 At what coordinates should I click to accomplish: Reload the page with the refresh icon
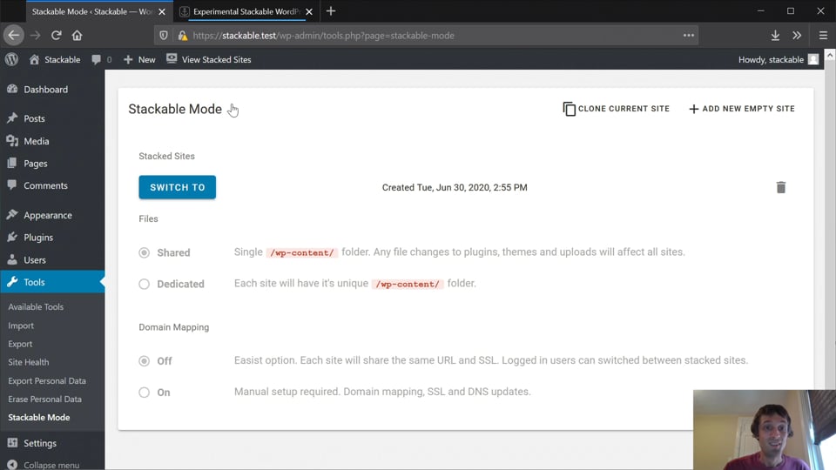(56, 35)
